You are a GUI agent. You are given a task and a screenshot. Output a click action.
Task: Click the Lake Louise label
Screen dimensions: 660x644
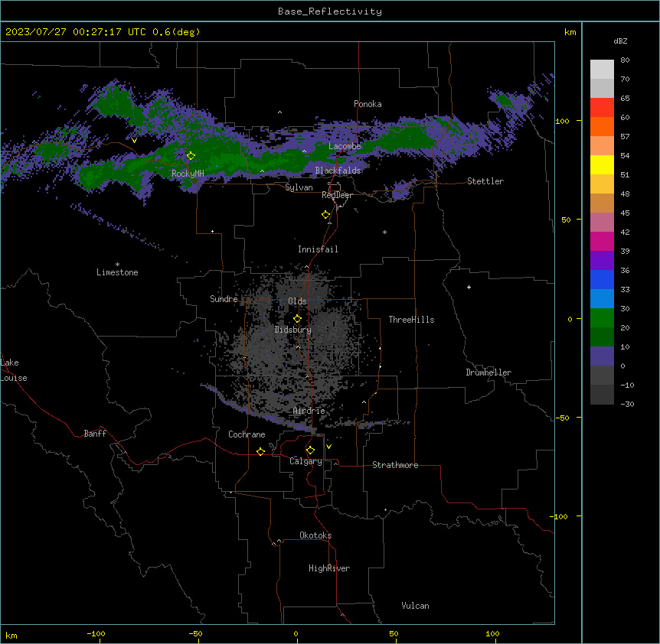14,370
